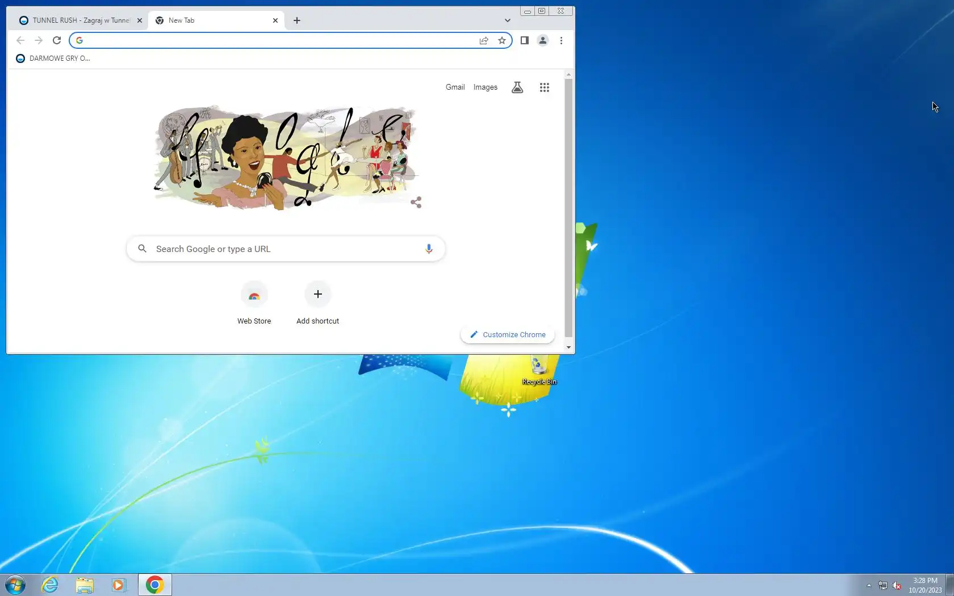Maximize the Chrome window
The width and height of the screenshot is (954, 596).
pos(542,11)
